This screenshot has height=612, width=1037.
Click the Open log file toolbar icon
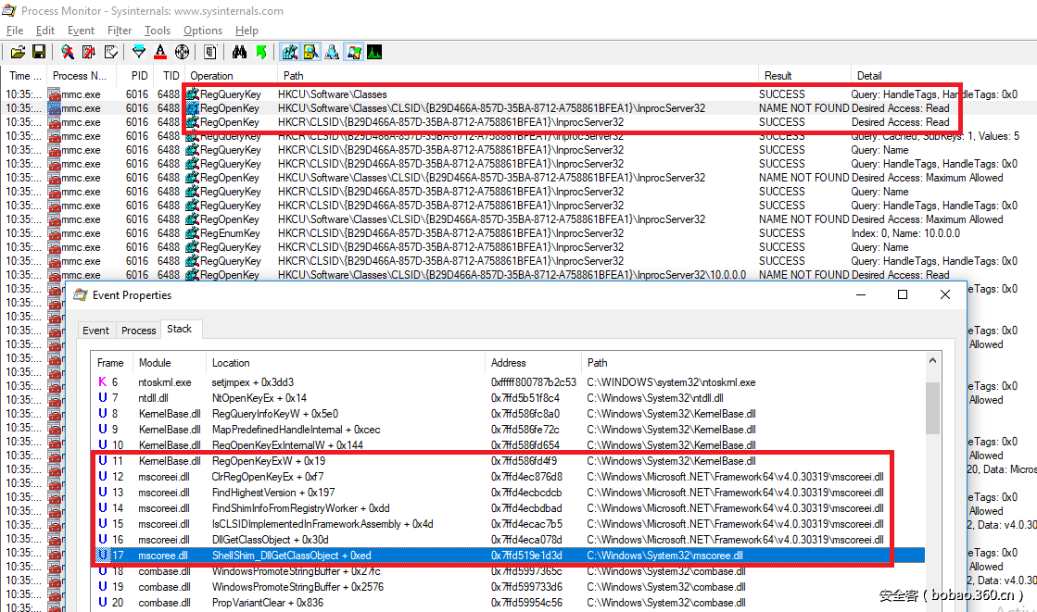[18, 52]
